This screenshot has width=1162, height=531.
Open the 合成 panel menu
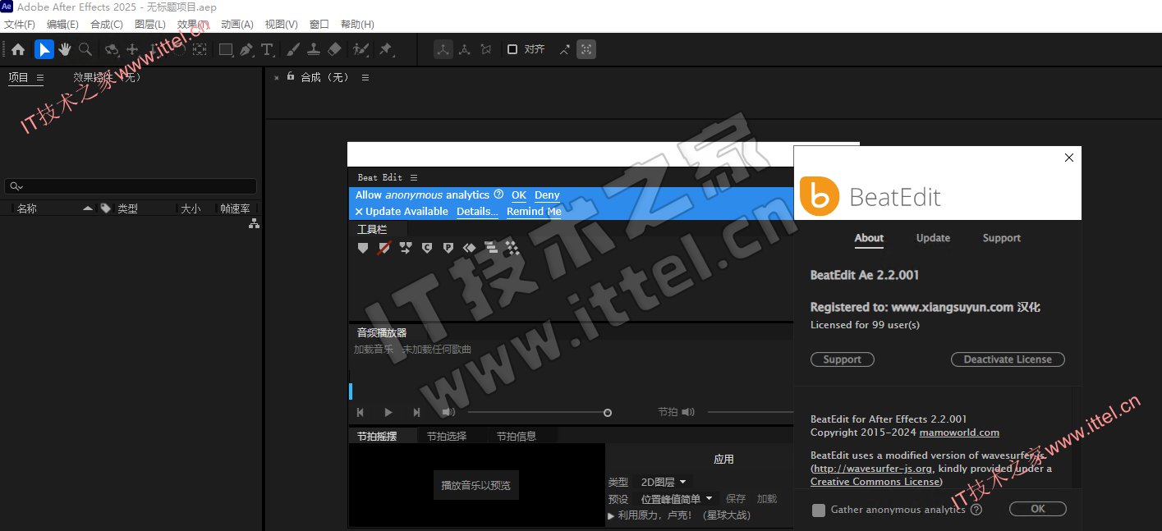(x=365, y=77)
